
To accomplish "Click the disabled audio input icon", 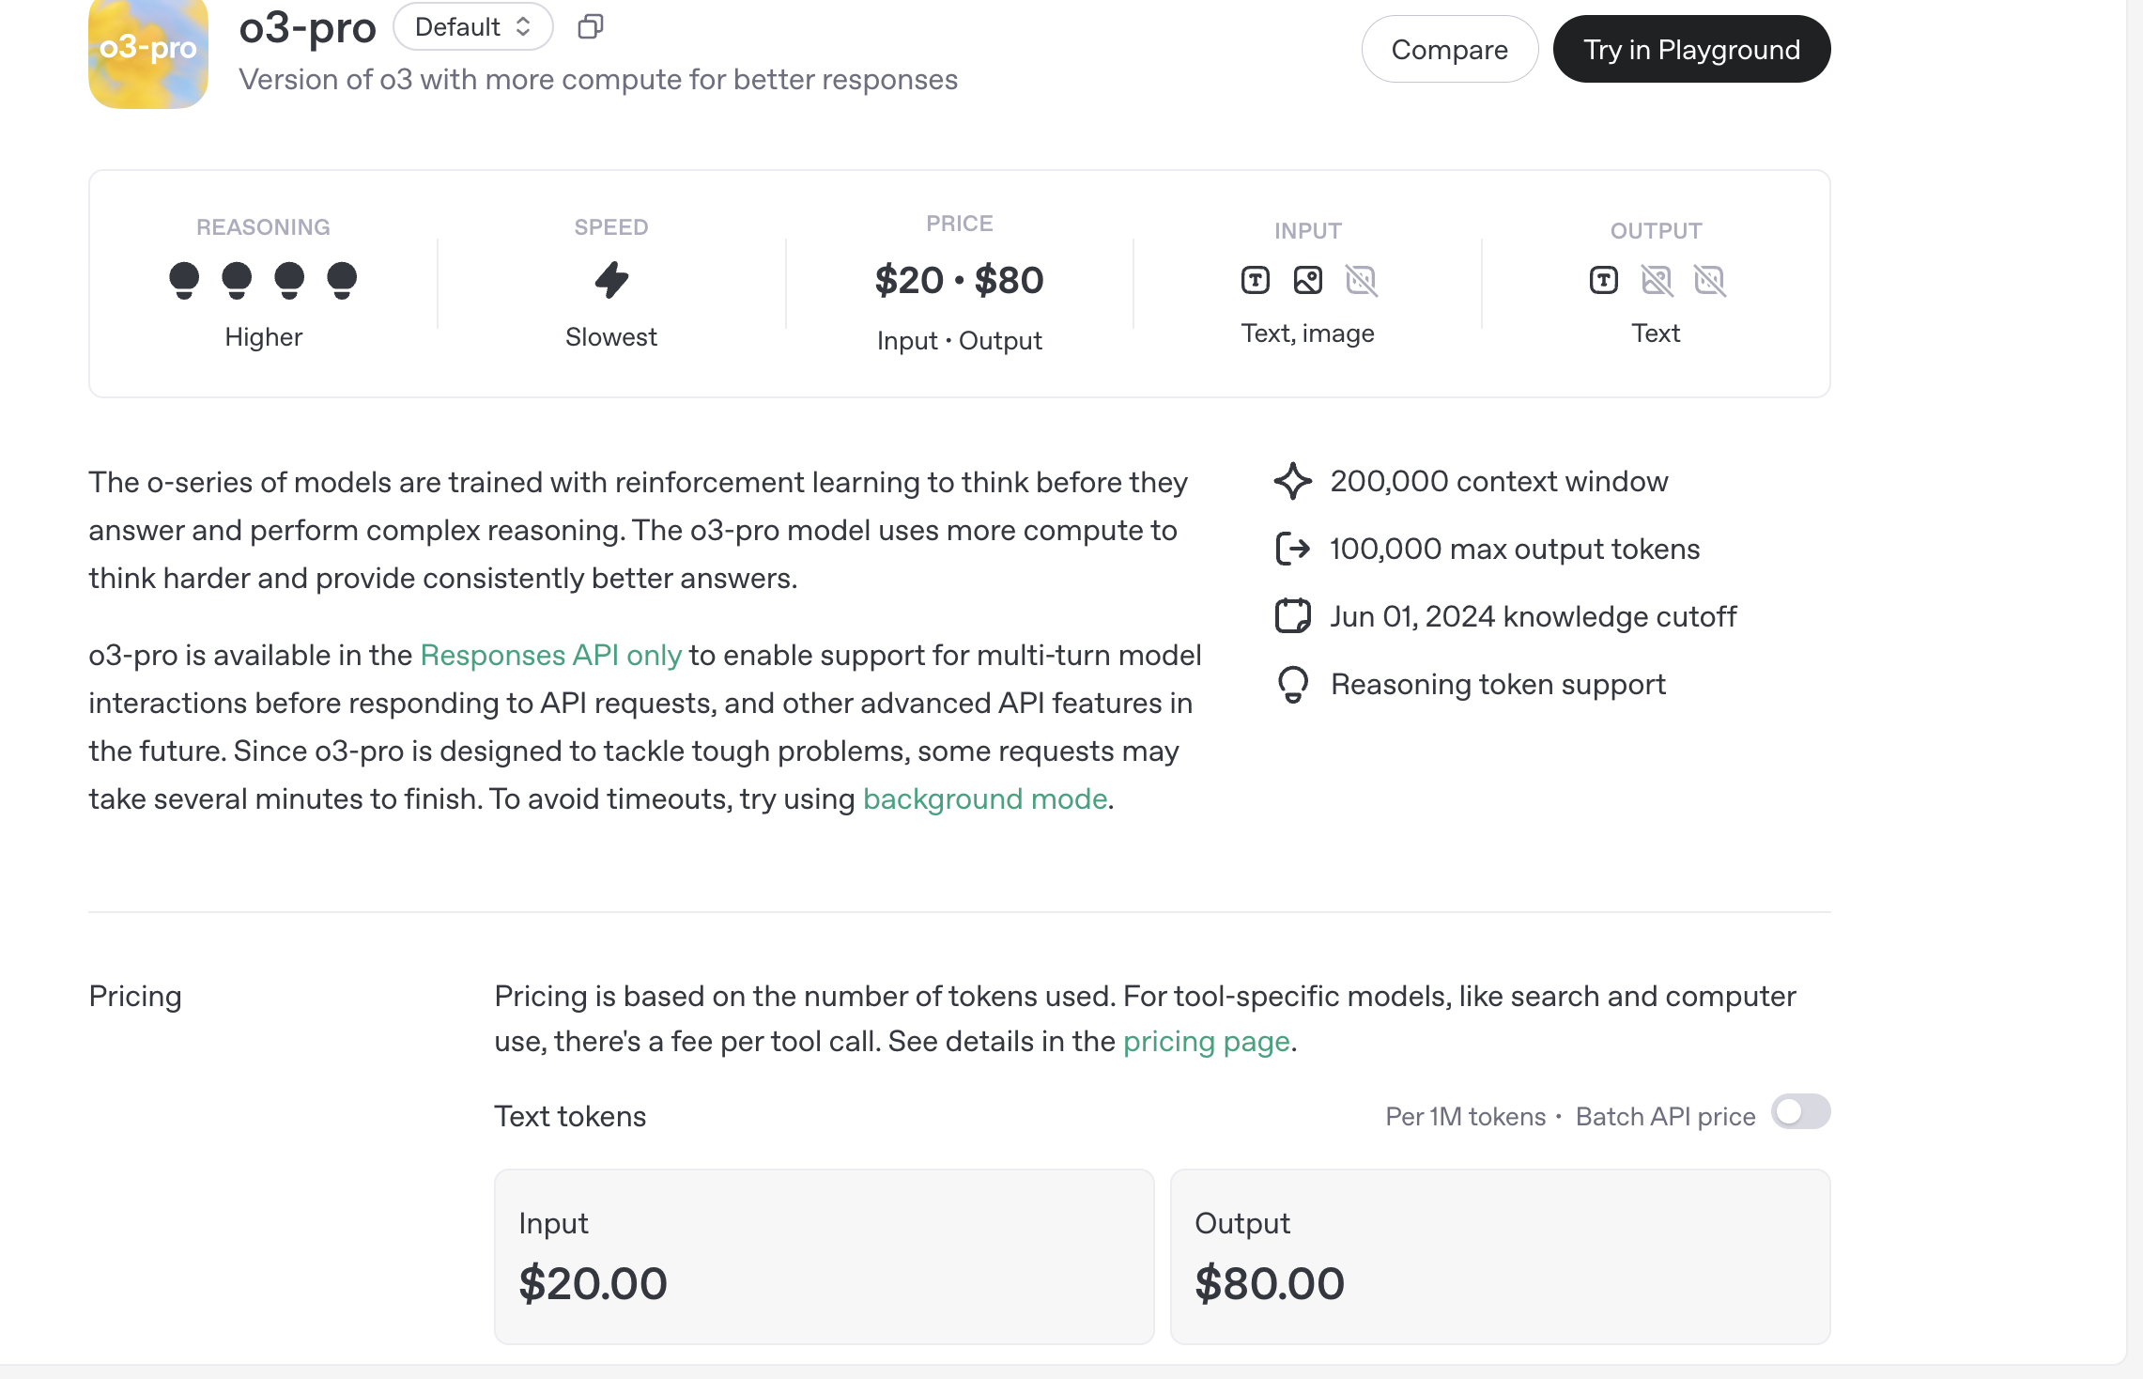I will (x=1362, y=280).
